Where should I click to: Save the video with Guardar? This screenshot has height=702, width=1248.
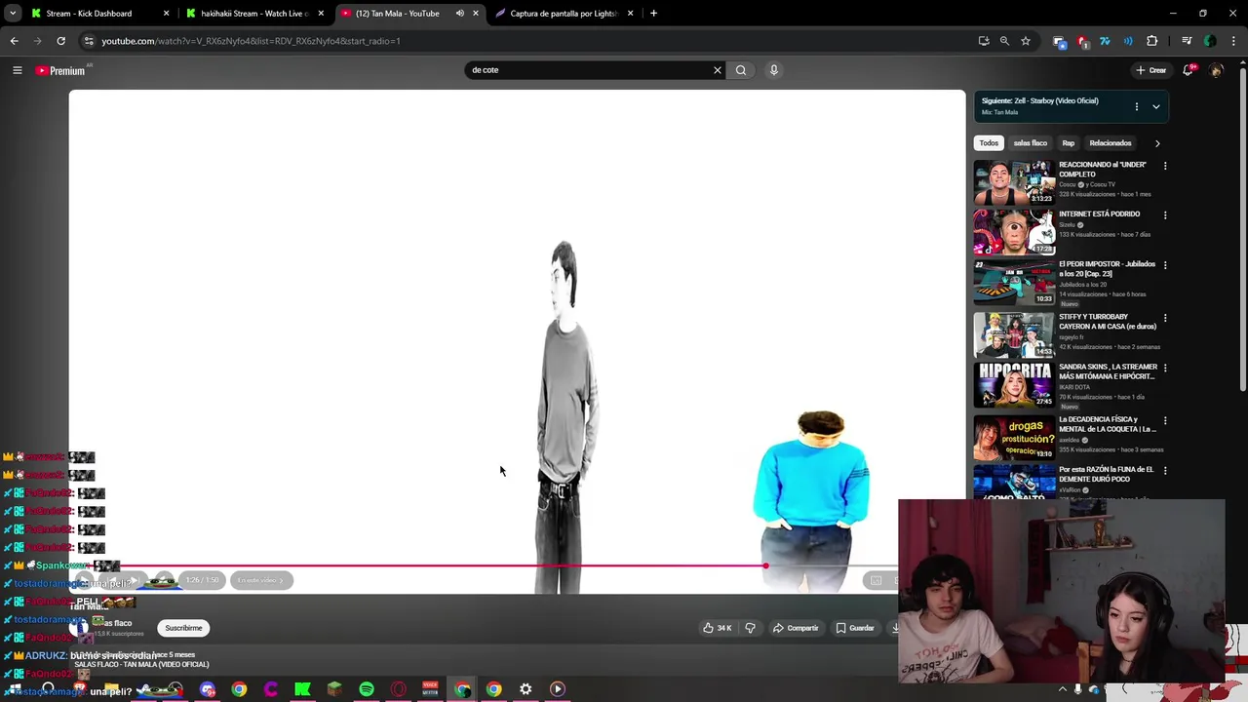click(855, 628)
